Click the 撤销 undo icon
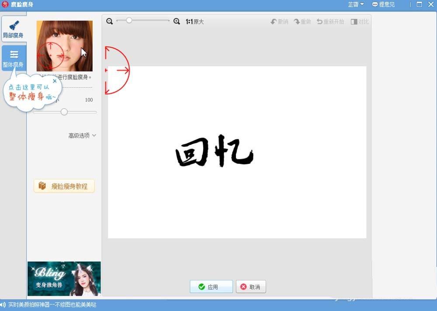The width and height of the screenshot is (437, 311). [279, 21]
